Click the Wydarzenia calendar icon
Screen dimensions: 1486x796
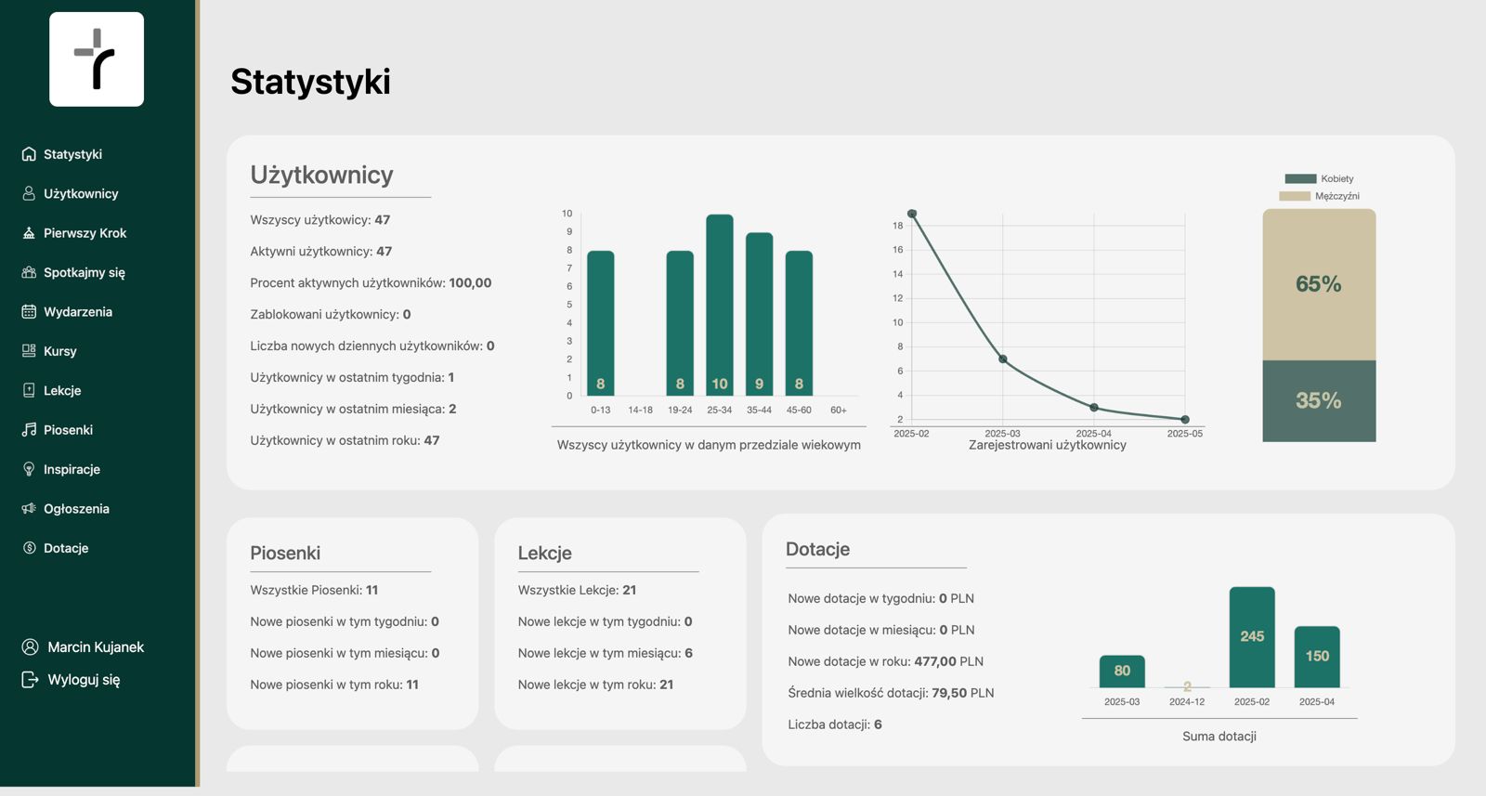[29, 312]
